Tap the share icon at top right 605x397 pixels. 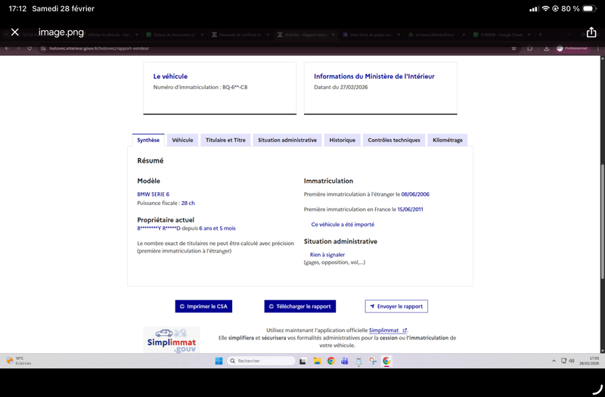(x=591, y=33)
